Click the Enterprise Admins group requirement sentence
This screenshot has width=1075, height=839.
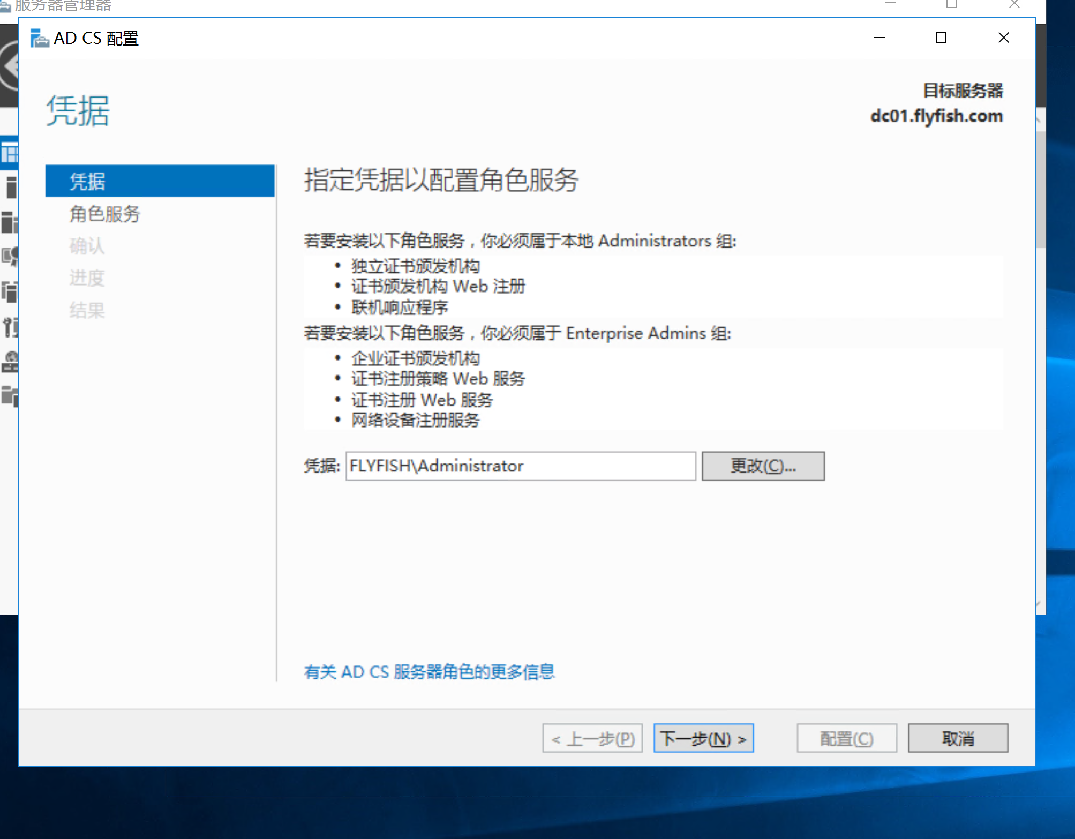click(x=517, y=333)
